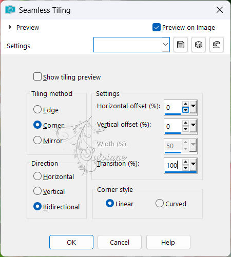The width and height of the screenshot is (231, 257).
Task: Open Transition slider dropdown arrow
Action: coord(193,164)
